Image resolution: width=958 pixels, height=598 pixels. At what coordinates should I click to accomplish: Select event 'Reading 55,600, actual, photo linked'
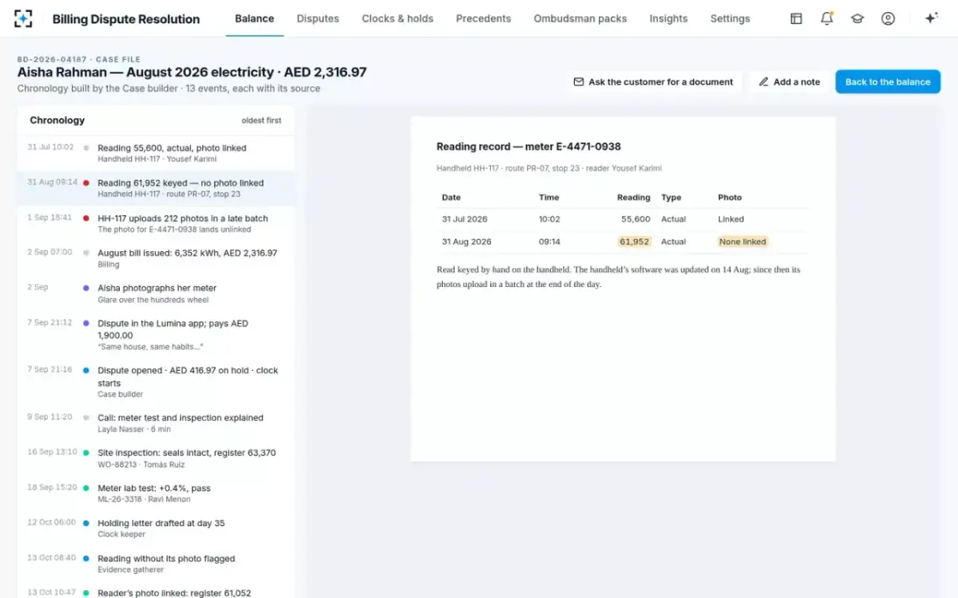tap(156, 153)
